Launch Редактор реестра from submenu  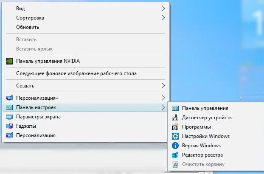[216, 155]
